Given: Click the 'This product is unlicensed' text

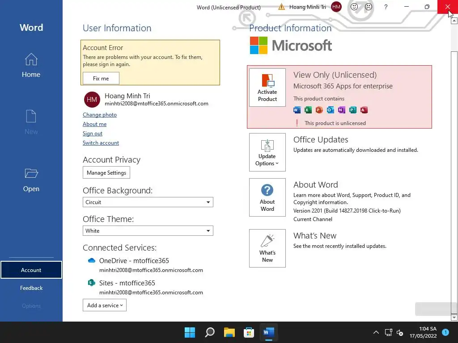Looking at the screenshot, I should coord(335,123).
